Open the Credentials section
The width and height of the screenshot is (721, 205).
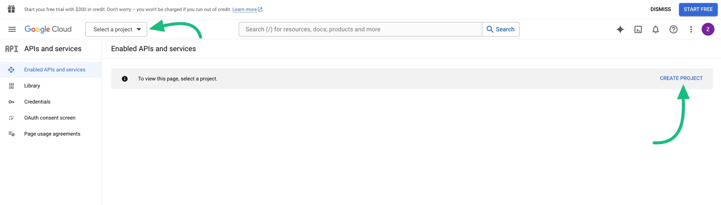[x=37, y=102]
